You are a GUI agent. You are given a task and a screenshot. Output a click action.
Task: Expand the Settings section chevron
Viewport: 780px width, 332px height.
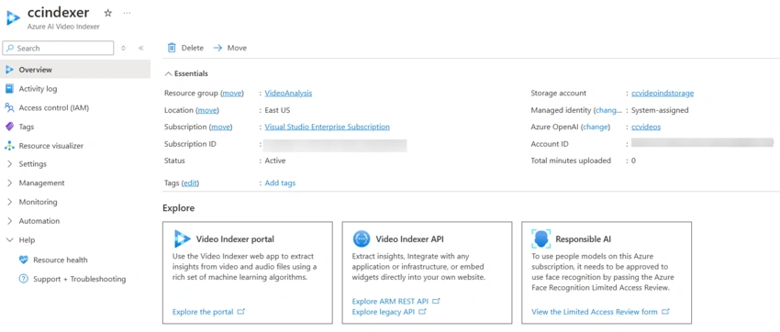[x=9, y=164]
